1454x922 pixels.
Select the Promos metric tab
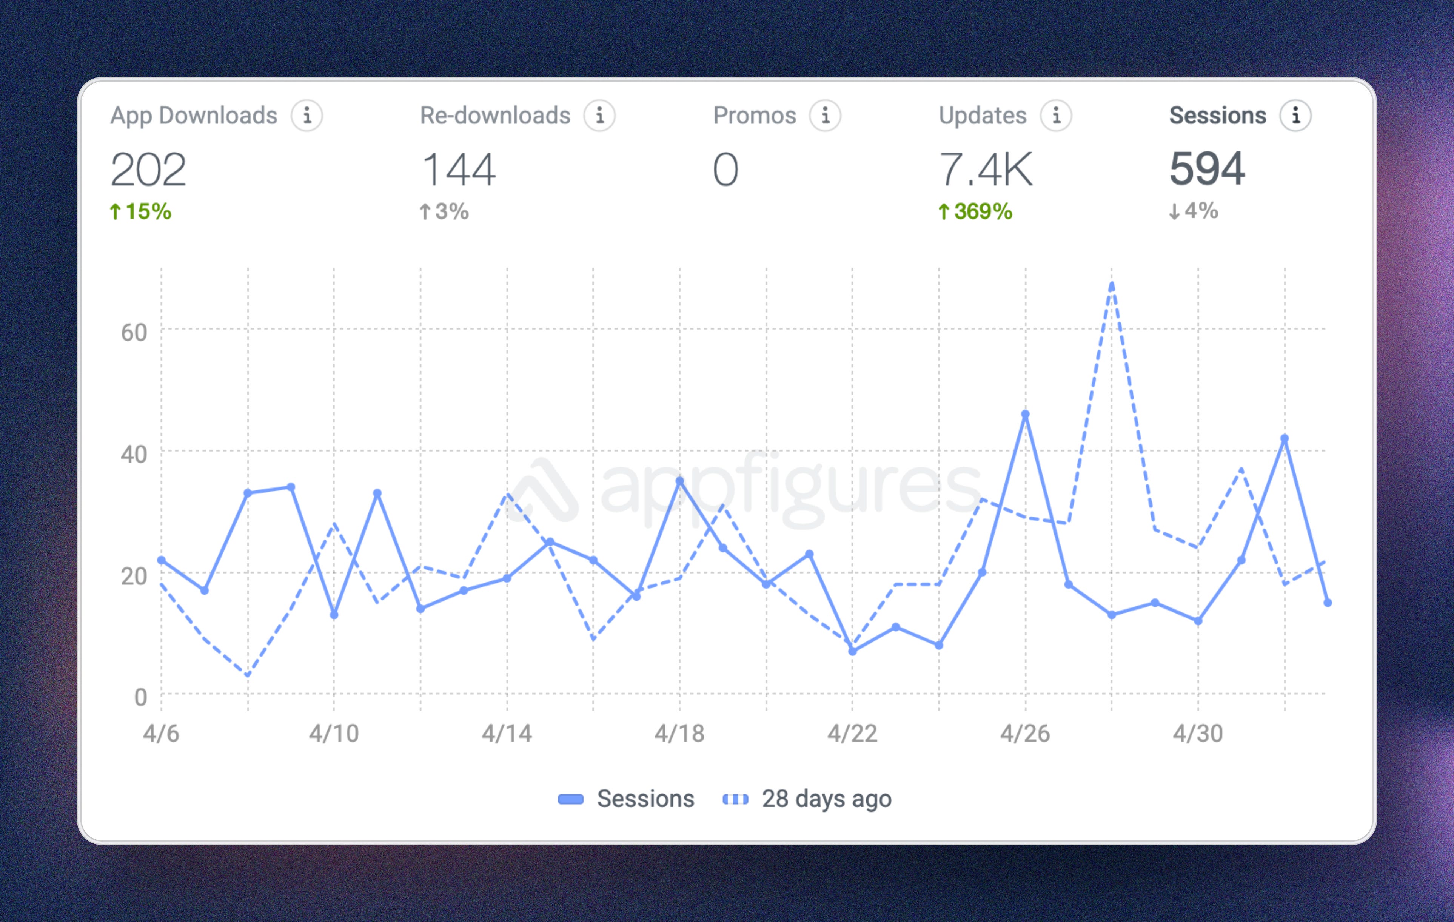coord(754,115)
